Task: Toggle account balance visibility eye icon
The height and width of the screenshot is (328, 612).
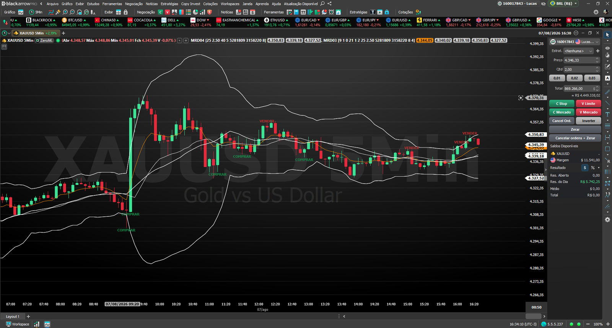Action: [x=544, y=4]
